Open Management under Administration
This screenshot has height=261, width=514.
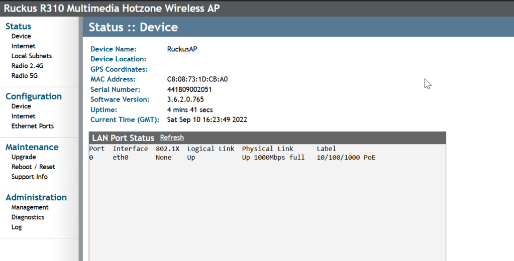tap(30, 207)
